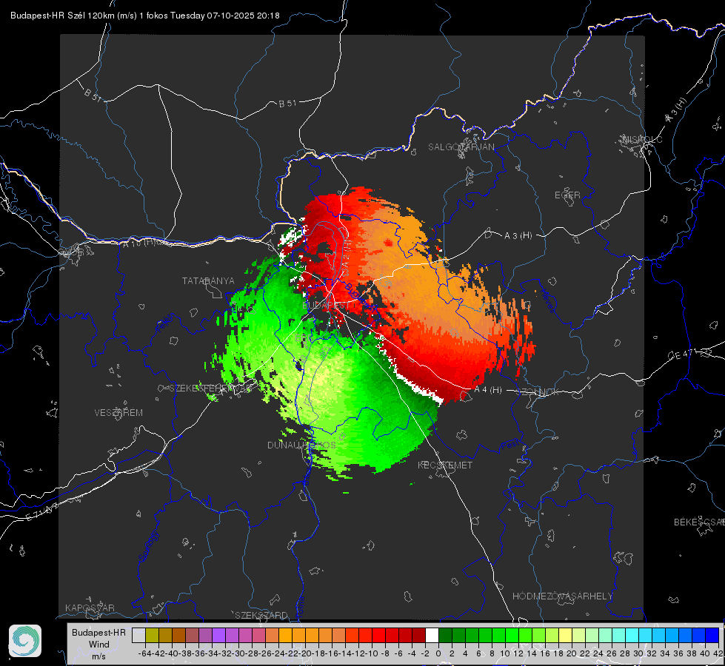This screenshot has width=725, height=666.
Task: Click the Budapest-HR Wind legend label
Action: click(98, 645)
